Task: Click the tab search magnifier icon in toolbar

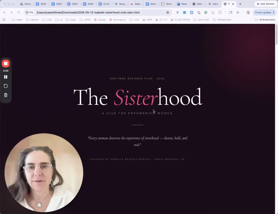Action: (230, 12)
